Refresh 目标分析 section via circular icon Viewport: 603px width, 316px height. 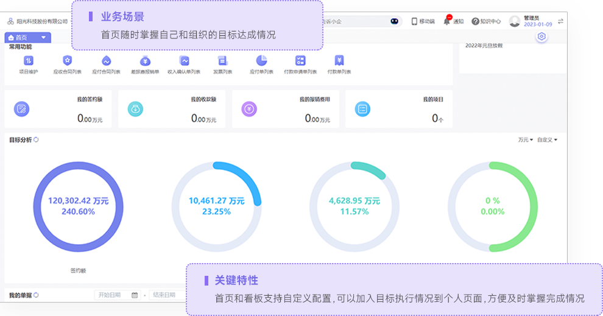(37, 140)
